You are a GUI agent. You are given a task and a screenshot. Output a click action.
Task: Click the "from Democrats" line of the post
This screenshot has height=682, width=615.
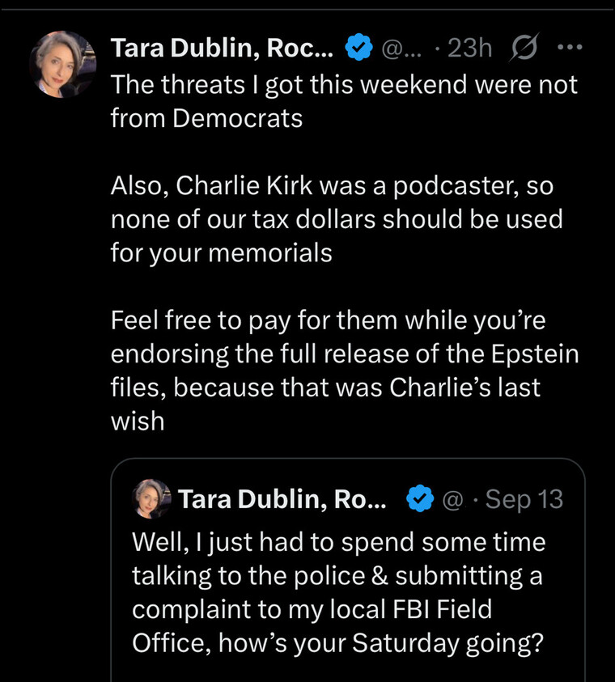click(206, 118)
